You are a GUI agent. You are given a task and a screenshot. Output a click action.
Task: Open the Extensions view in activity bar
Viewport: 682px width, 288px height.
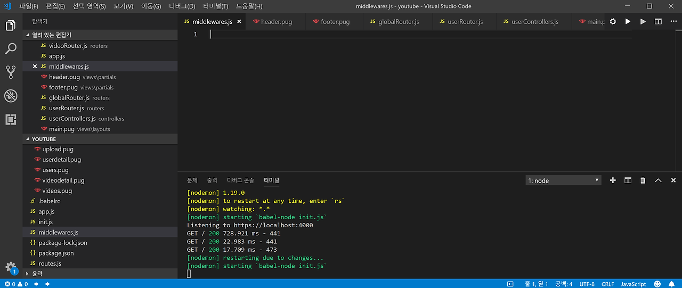(x=11, y=119)
